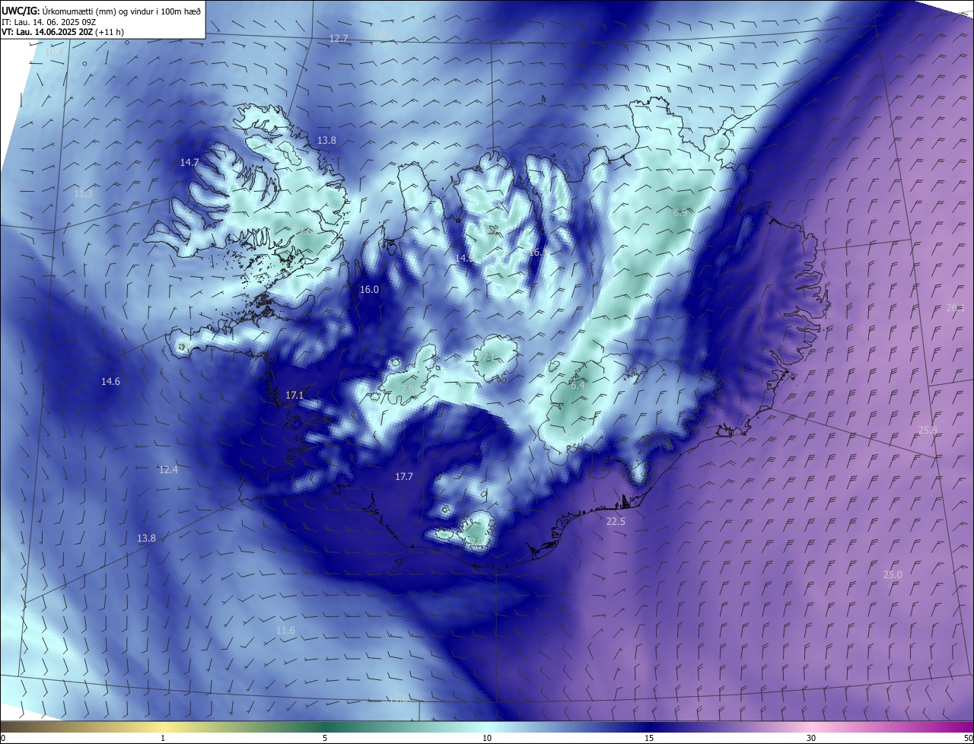
Task: Click the 12.7 value label
Action: 339,38
